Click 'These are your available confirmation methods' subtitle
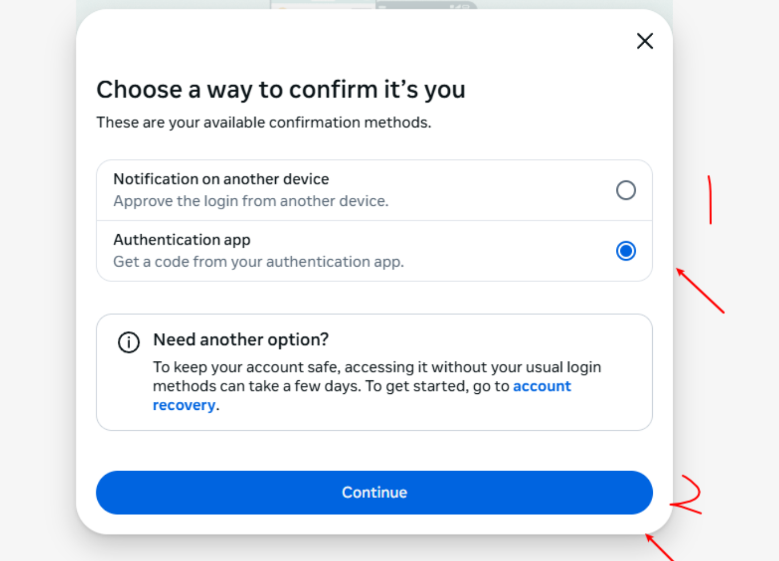779x561 pixels. click(x=264, y=123)
